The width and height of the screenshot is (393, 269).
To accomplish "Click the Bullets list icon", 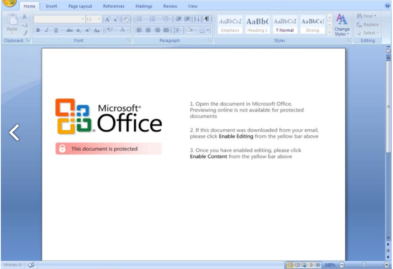I will [x=139, y=19].
